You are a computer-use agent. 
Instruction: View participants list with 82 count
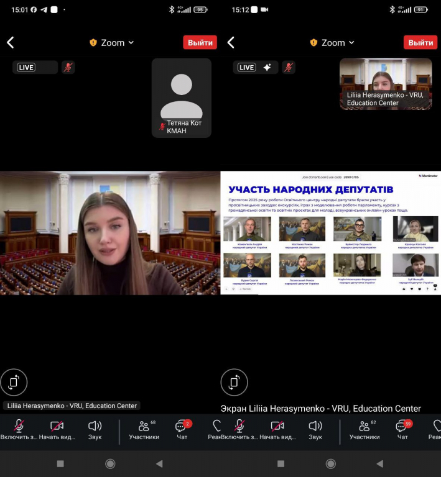point(364,429)
